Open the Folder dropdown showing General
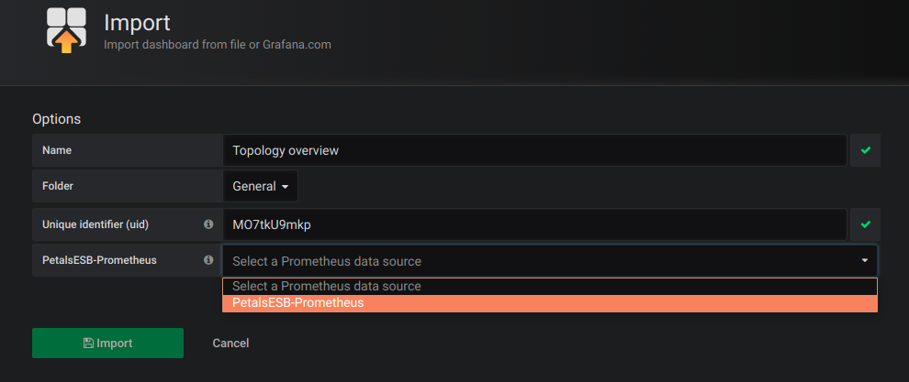909x382 pixels. [x=260, y=186]
